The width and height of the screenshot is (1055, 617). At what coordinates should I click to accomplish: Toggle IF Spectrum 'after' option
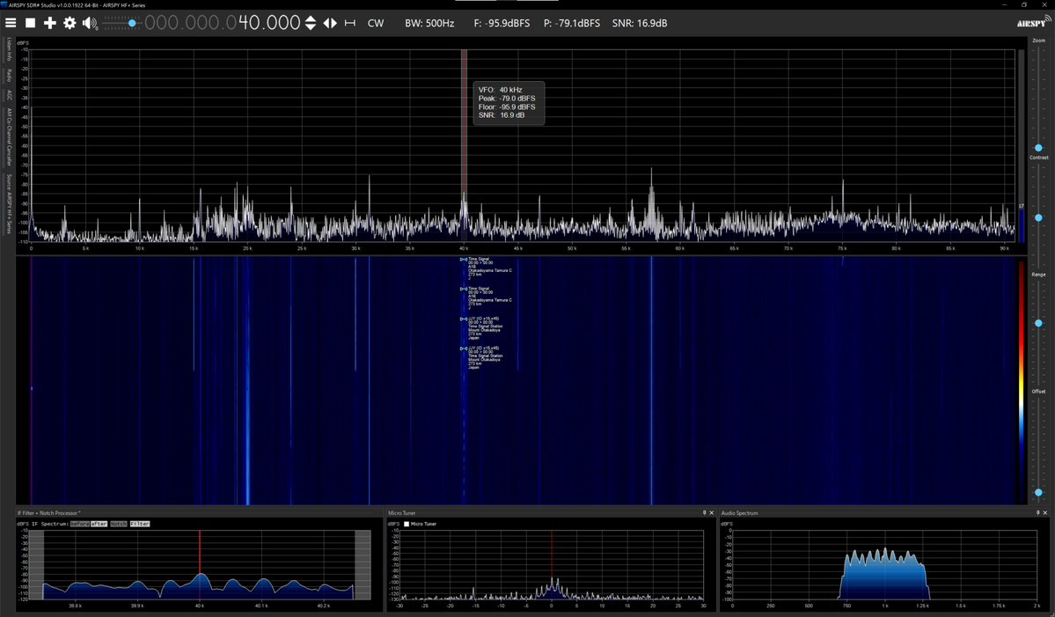click(x=99, y=524)
